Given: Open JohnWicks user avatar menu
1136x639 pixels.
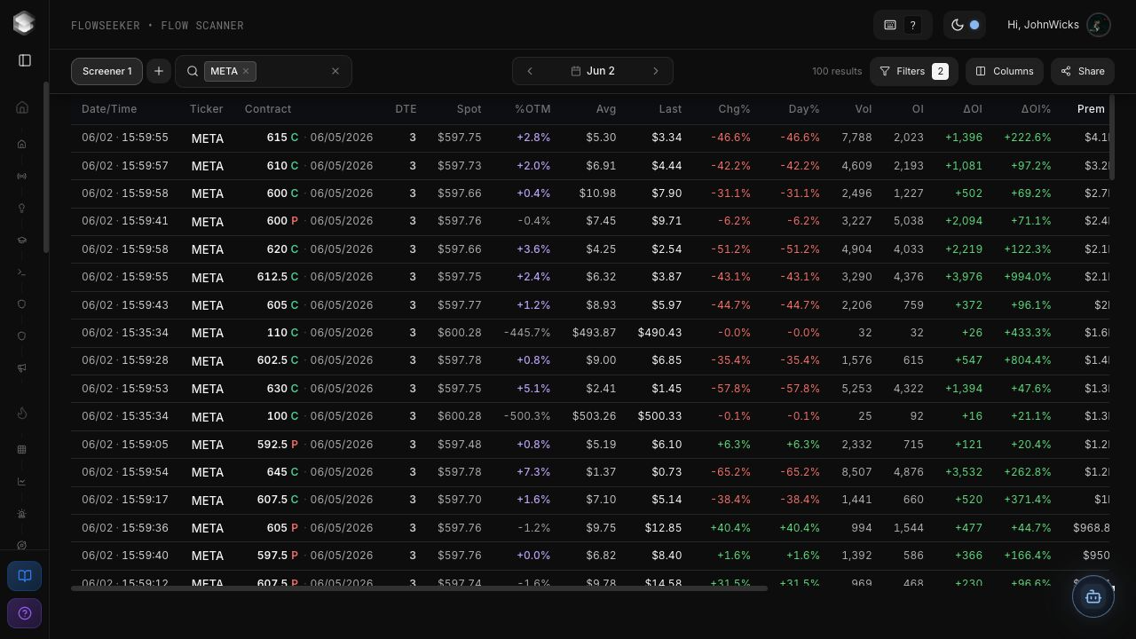Looking at the screenshot, I should (x=1099, y=25).
